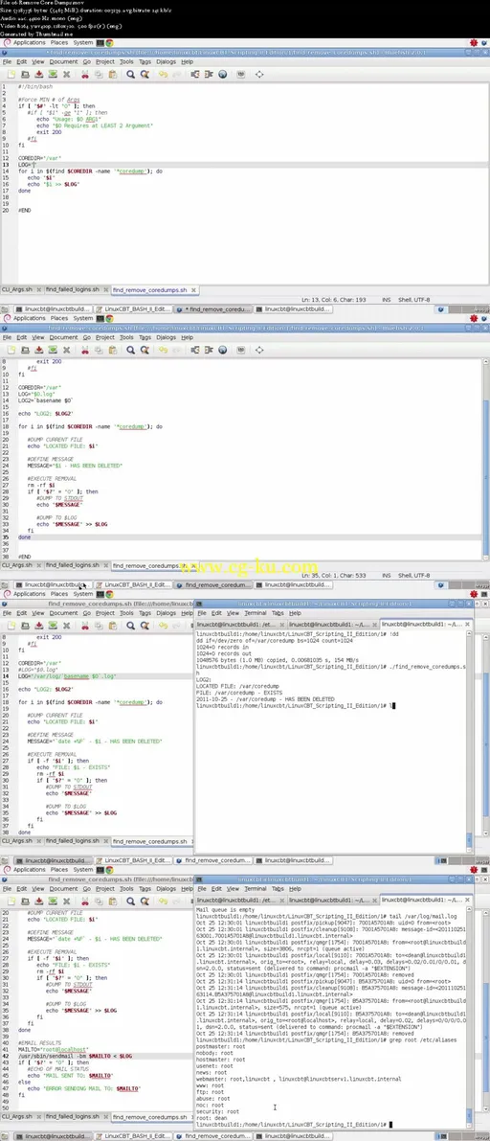Click Close document X icon in topmost Bluefish toolbar
Viewport: 490px width, 1141px height.
click(x=67, y=74)
